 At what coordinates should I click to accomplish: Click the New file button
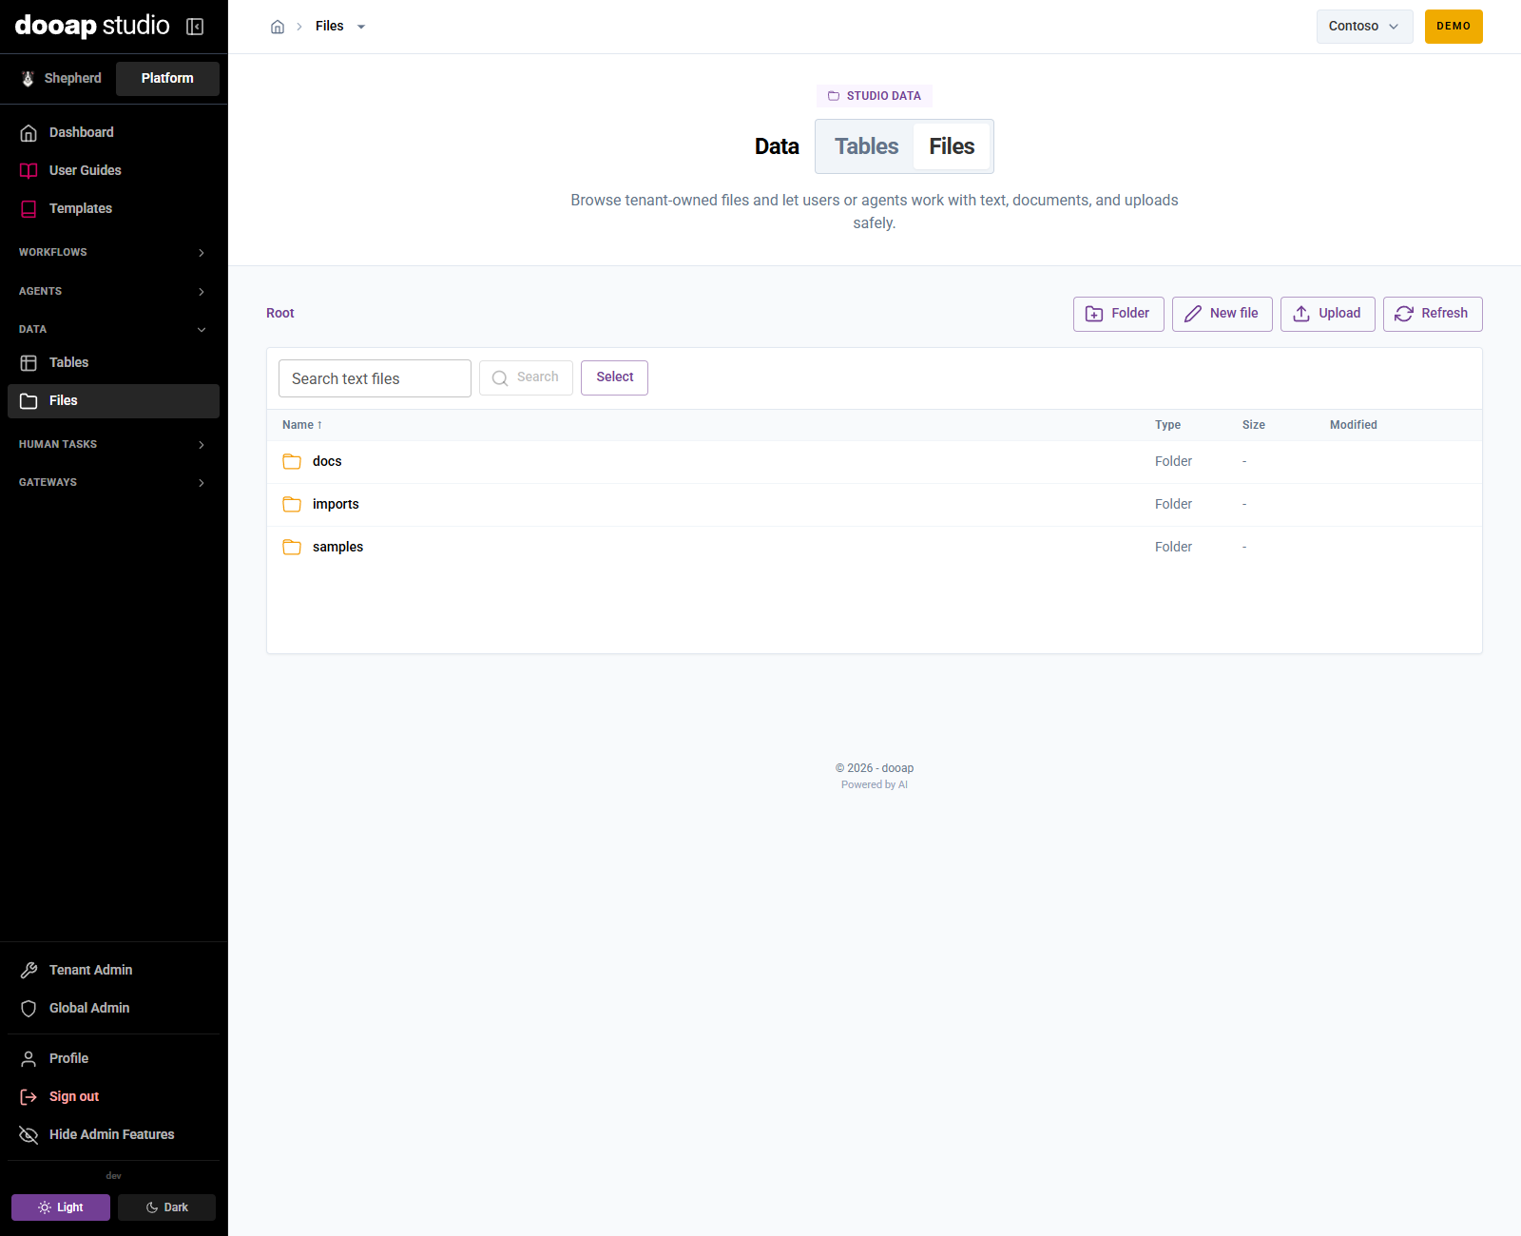pos(1222,314)
